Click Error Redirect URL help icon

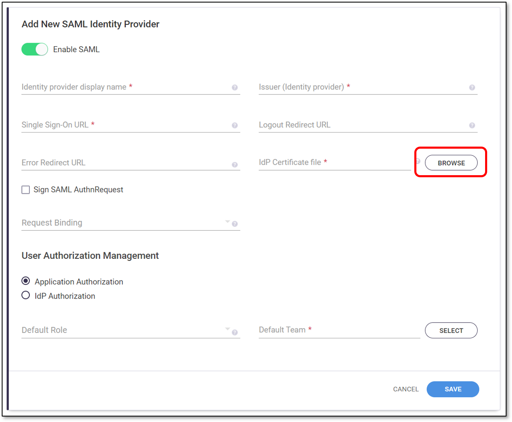tap(235, 165)
